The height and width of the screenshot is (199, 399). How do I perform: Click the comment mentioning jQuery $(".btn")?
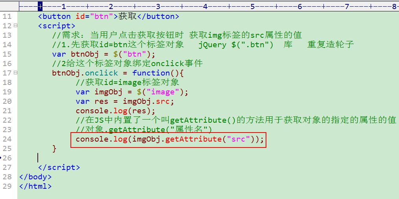(x=203, y=45)
